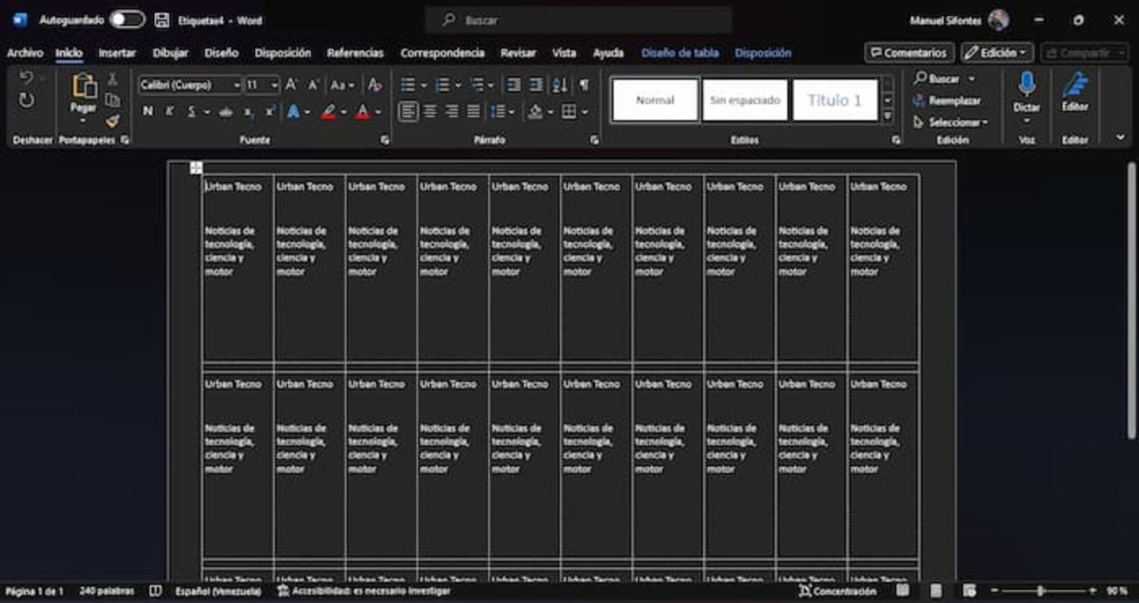
Task: Open the borders dropdown
Action: tap(585, 112)
